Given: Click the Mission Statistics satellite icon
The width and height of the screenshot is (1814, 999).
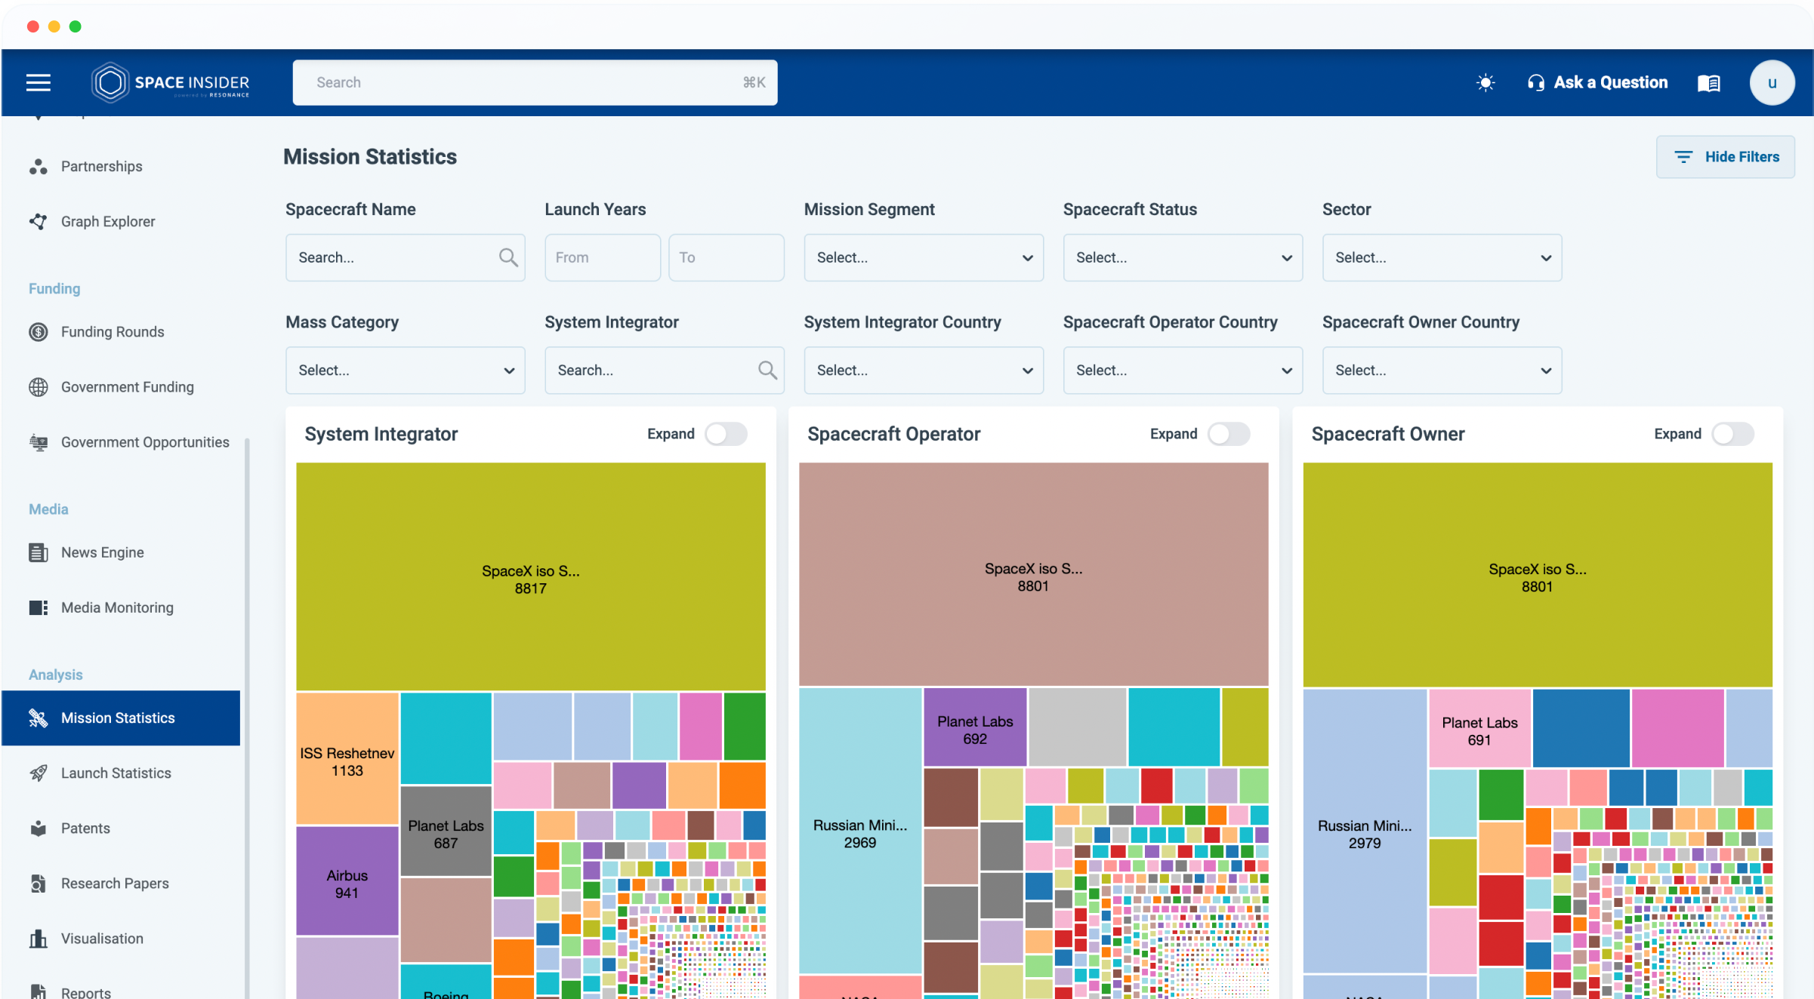Looking at the screenshot, I should click(38, 718).
